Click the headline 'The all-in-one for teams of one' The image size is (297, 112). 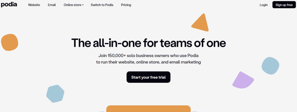[x=148, y=43]
